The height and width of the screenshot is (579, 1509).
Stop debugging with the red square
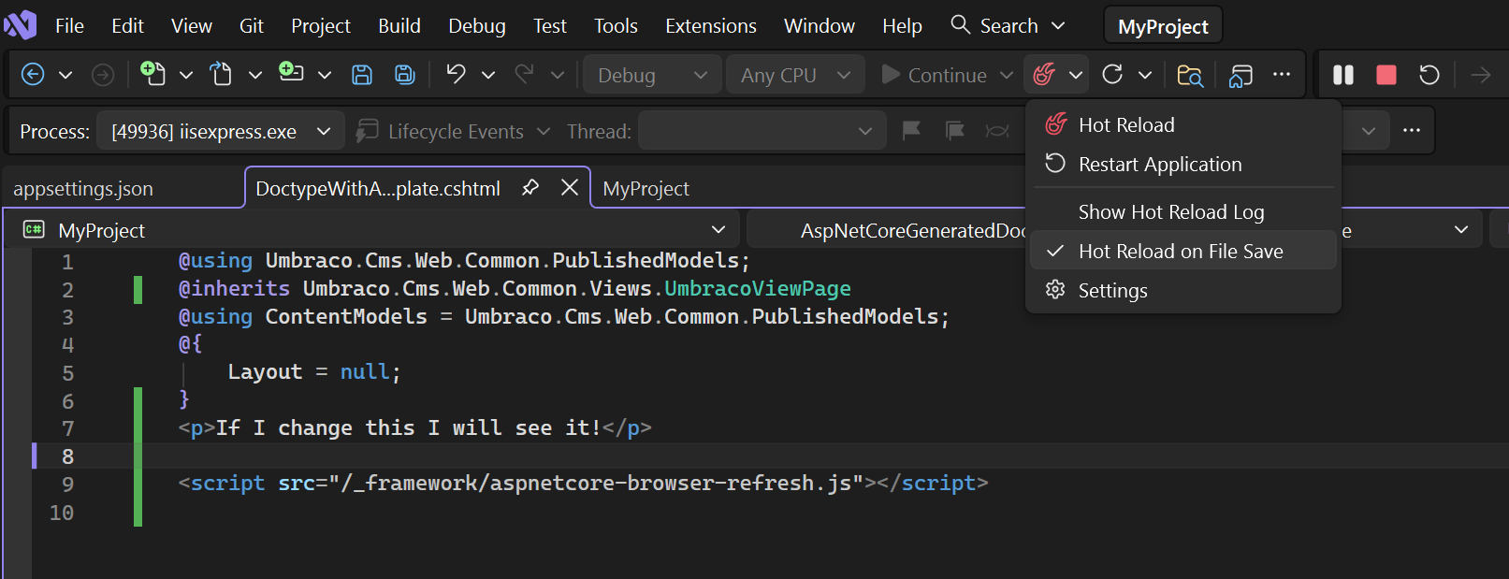pos(1386,75)
